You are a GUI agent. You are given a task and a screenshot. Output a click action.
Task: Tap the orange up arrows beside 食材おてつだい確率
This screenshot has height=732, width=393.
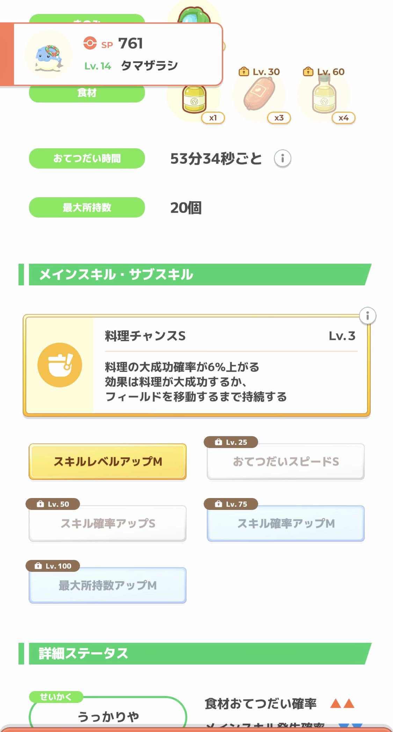pyautogui.click(x=342, y=703)
